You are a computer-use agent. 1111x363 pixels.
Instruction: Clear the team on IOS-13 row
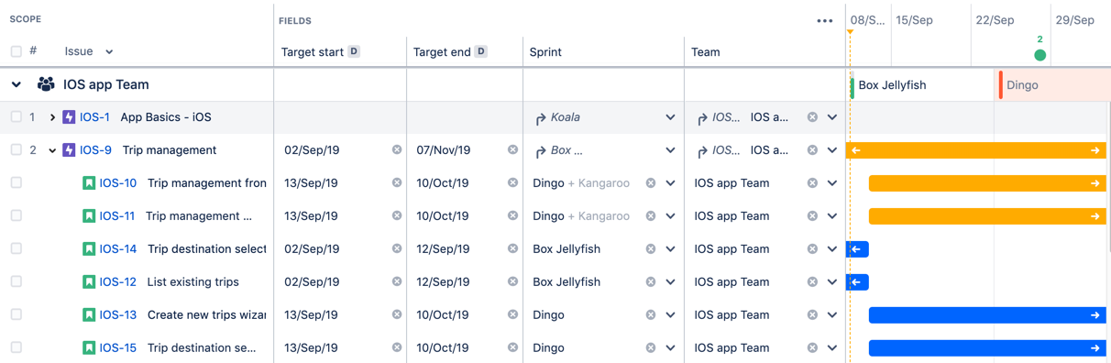(812, 314)
